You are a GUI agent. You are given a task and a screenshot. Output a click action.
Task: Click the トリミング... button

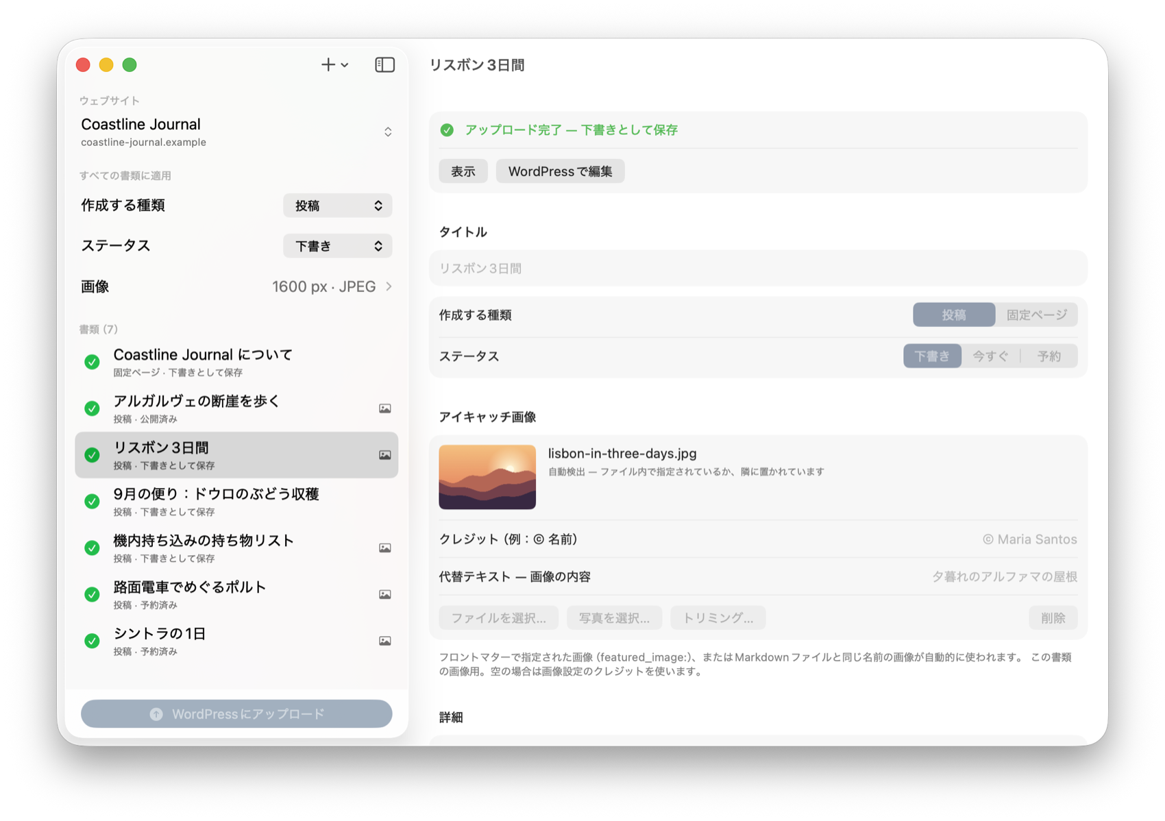(718, 618)
